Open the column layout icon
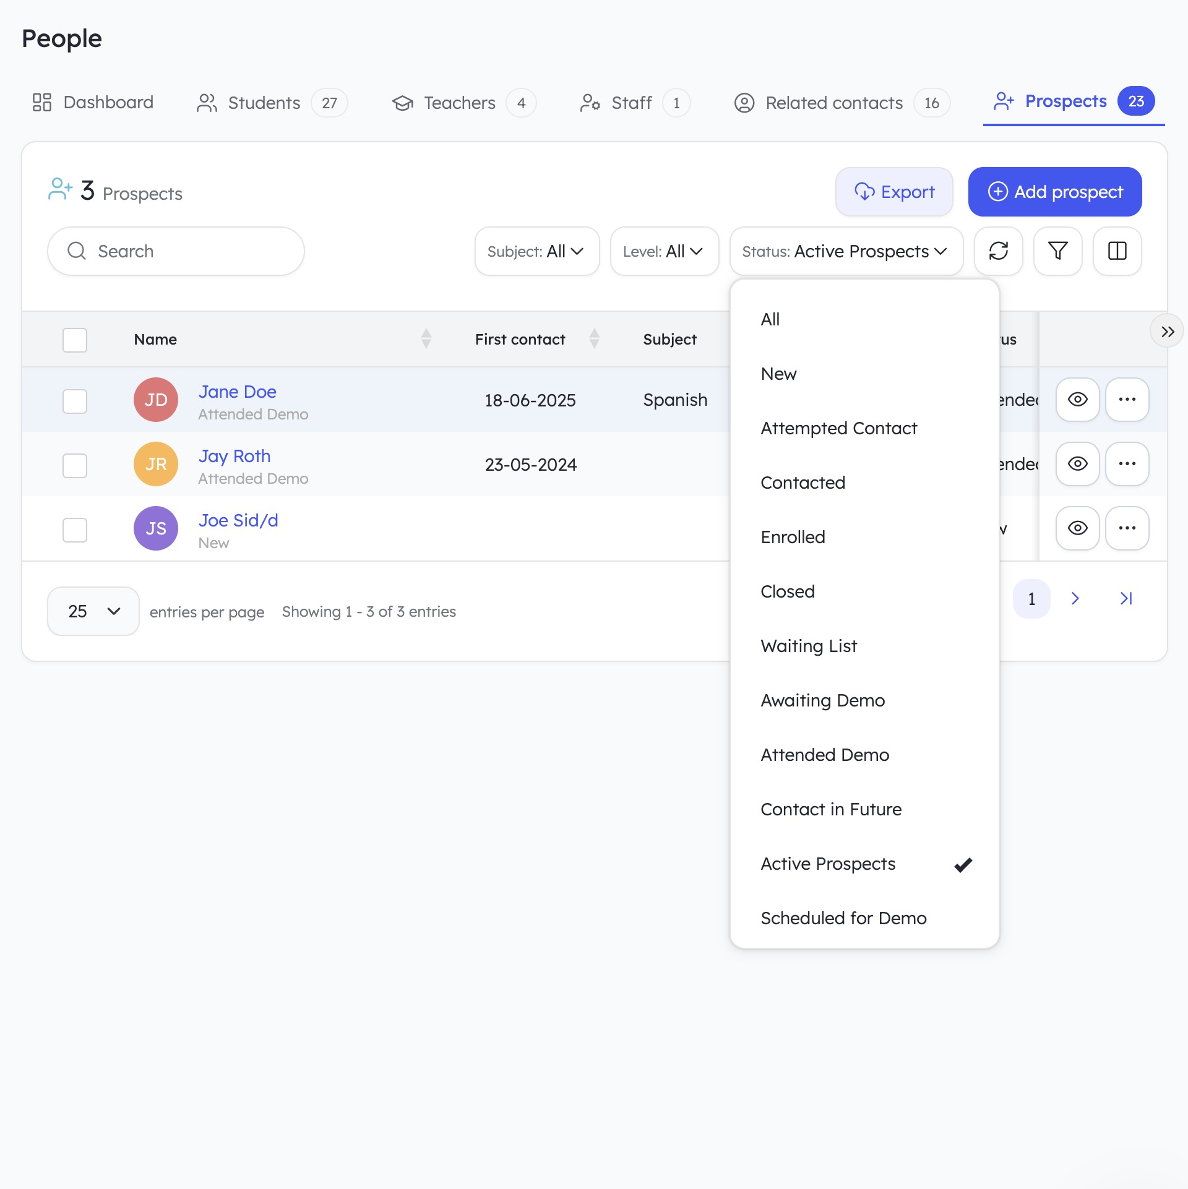This screenshot has width=1188, height=1189. coord(1117,251)
